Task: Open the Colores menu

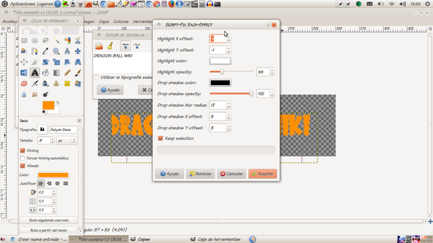Action: (x=120, y=22)
